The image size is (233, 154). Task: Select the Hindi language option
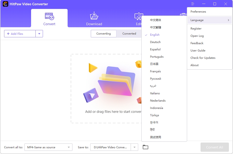(x=164, y=130)
